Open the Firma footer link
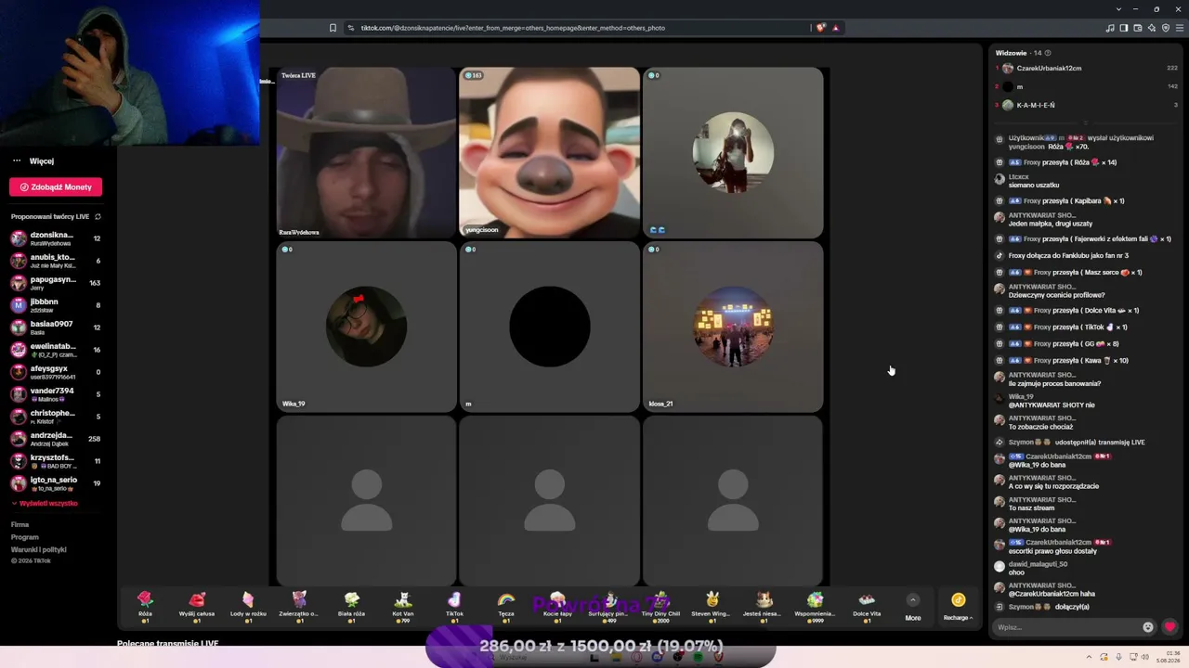This screenshot has height=668, width=1189. point(20,525)
